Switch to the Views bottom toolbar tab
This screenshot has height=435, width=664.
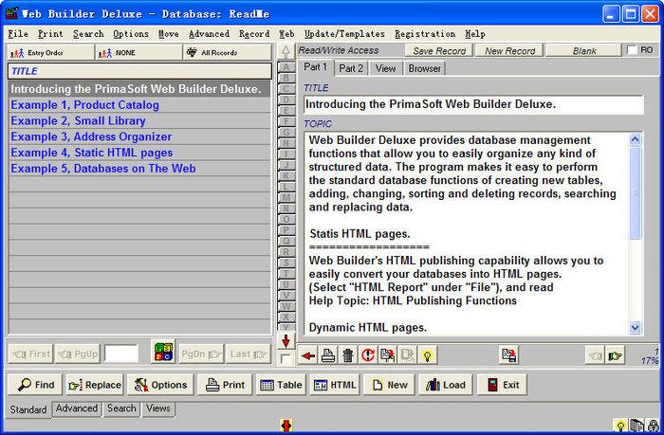158,408
